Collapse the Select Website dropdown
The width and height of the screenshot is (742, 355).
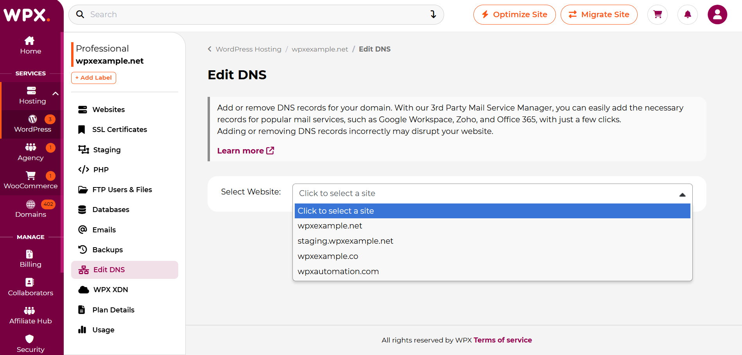pos(682,194)
